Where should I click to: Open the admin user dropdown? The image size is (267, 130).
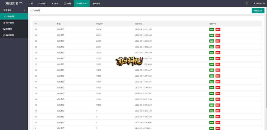pyautogui.click(x=259, y=3)
